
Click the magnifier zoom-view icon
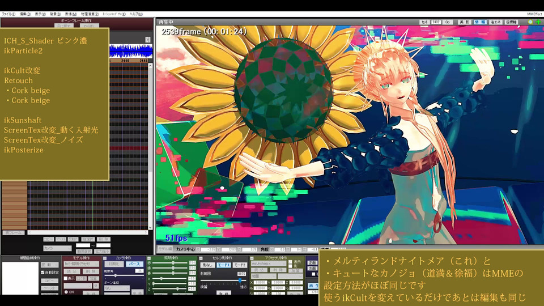[530, 22]
